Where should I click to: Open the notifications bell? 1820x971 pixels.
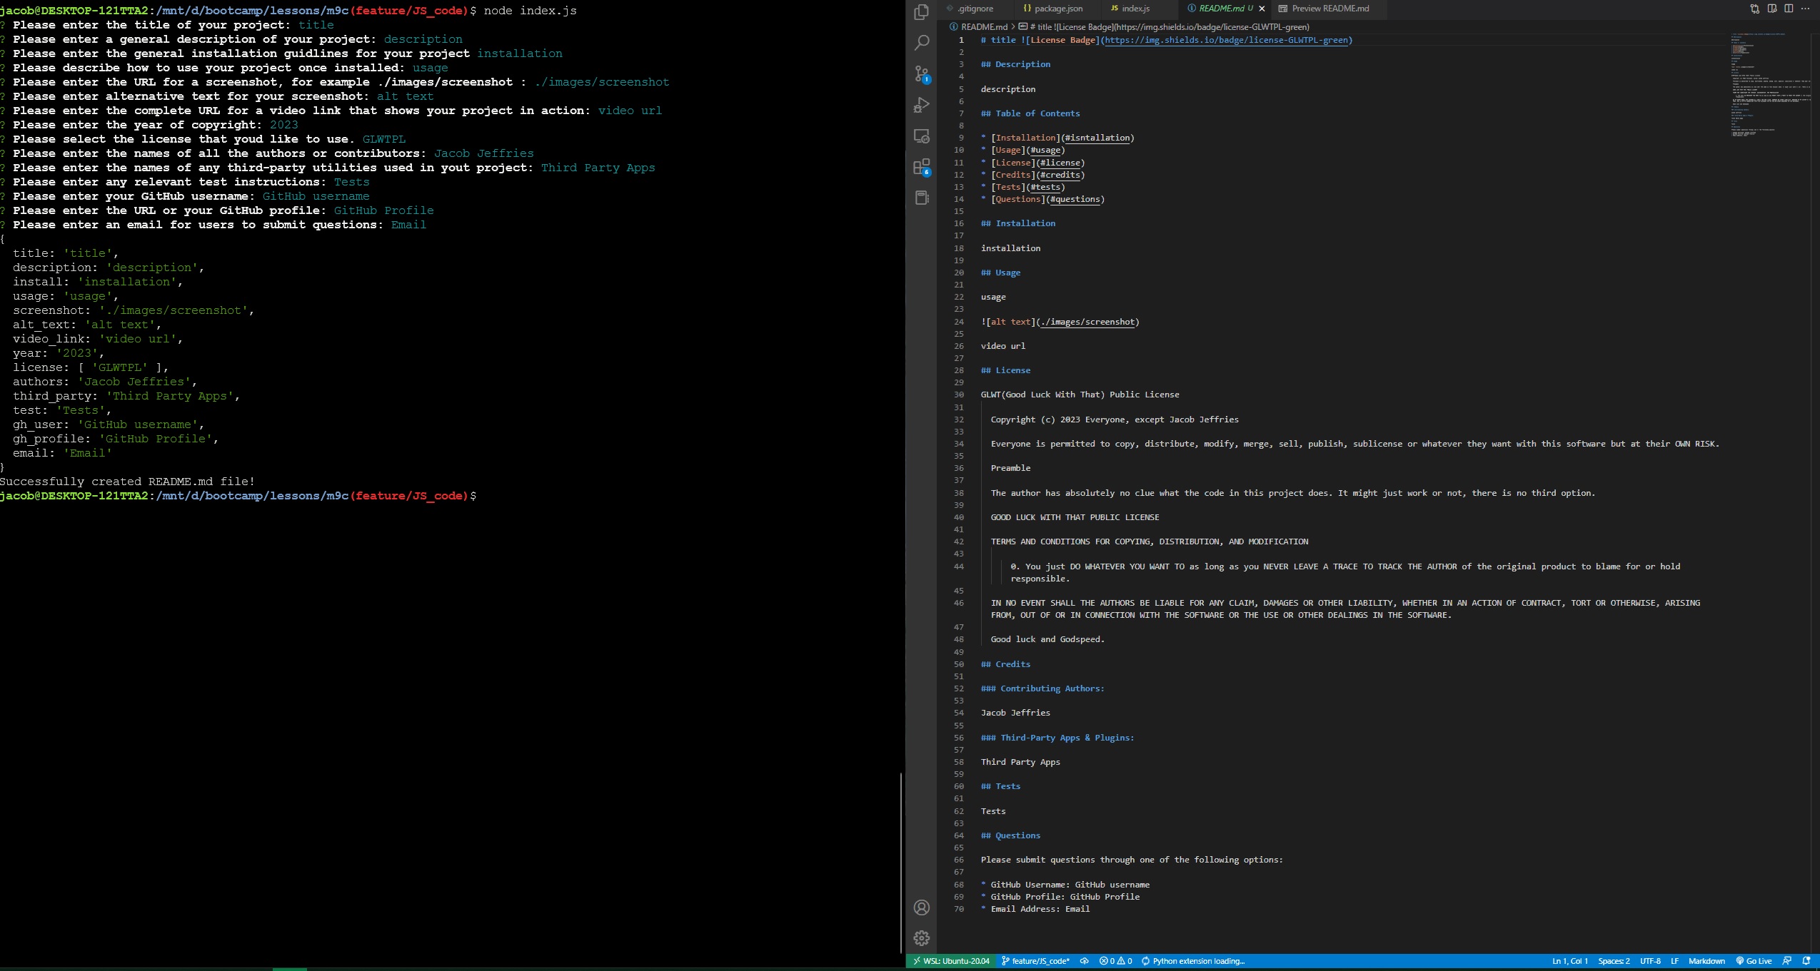coord(1806,961)
